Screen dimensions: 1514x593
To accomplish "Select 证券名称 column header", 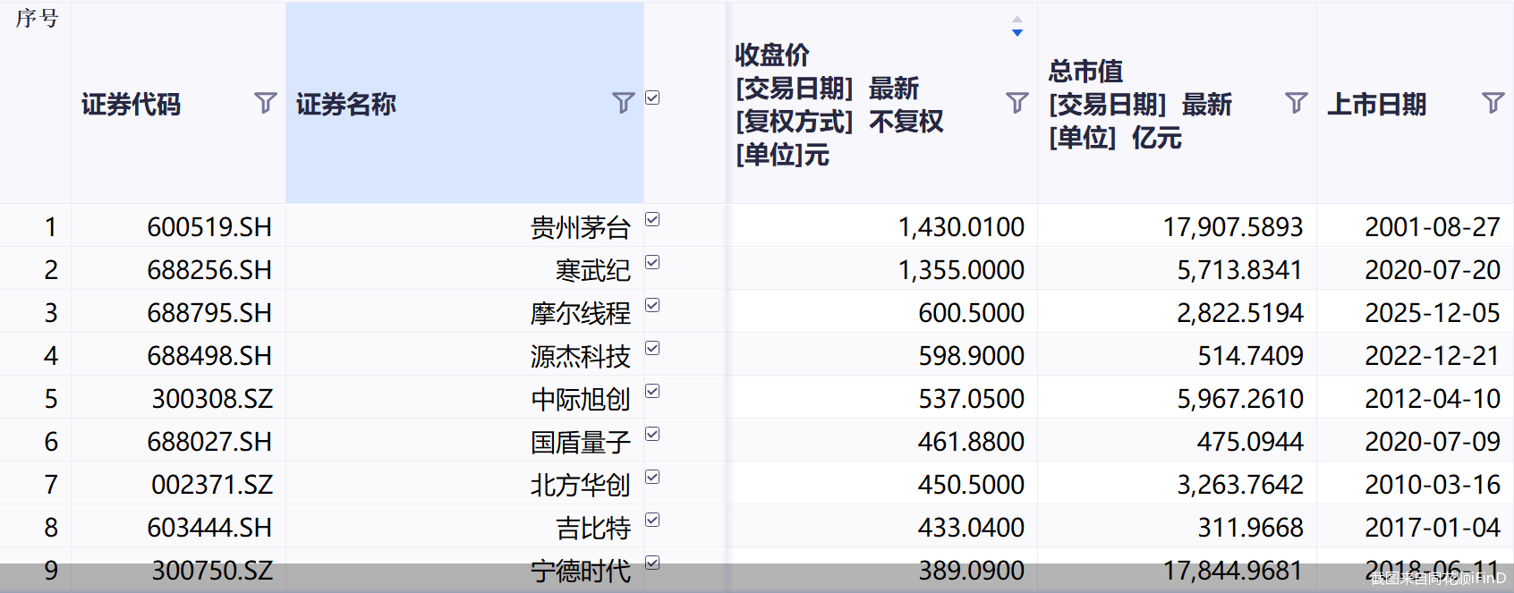I will (x=464, y=103).
